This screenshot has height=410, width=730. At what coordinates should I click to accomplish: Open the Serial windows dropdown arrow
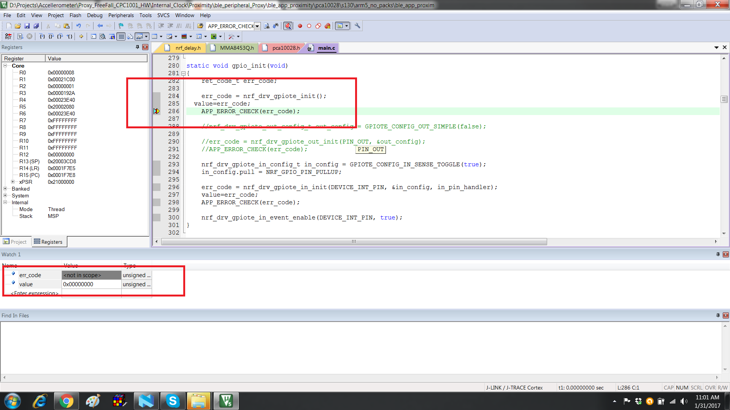[176, 36]
